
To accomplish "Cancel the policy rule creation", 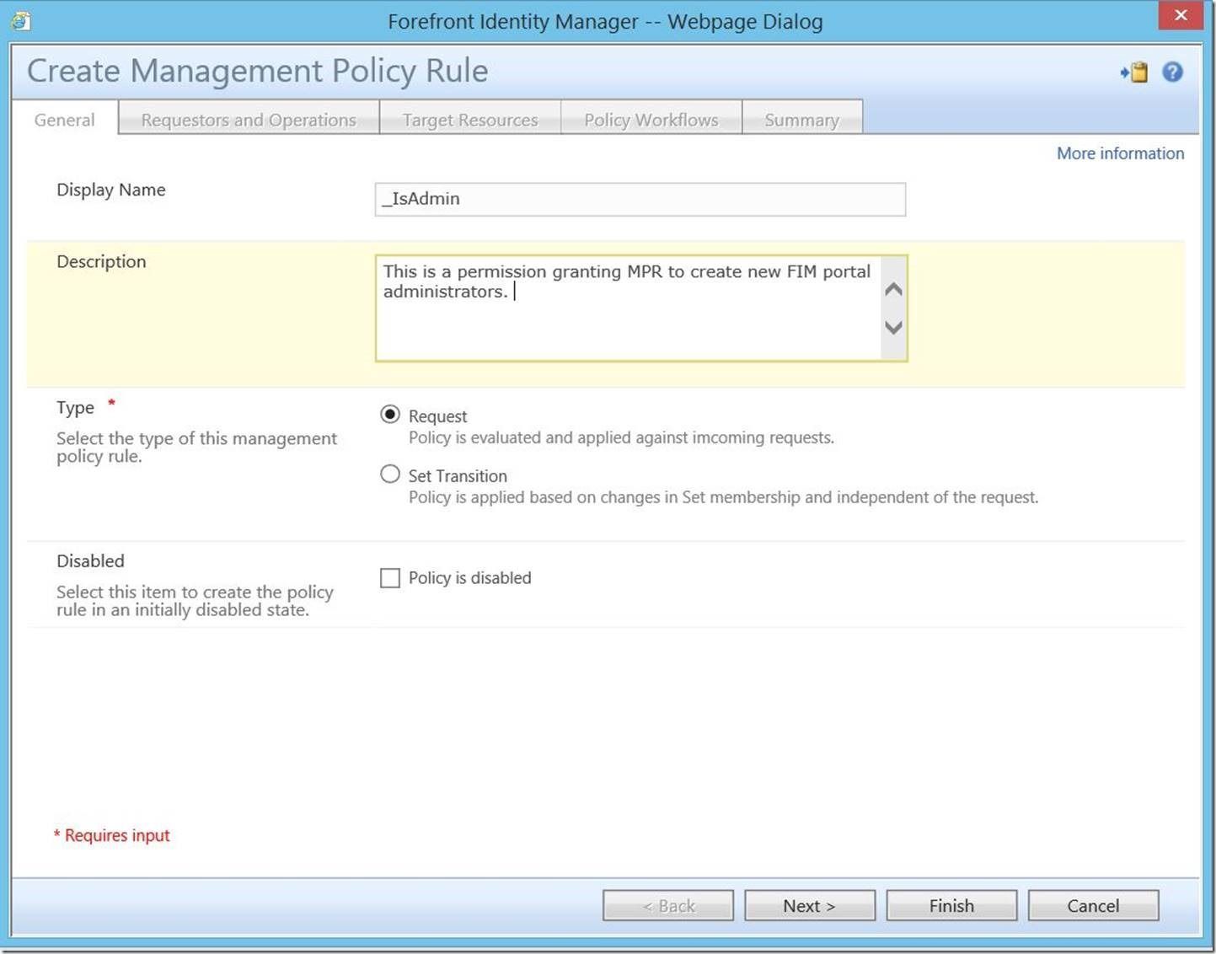I will pyautogui.click(x=1093, y=906).
